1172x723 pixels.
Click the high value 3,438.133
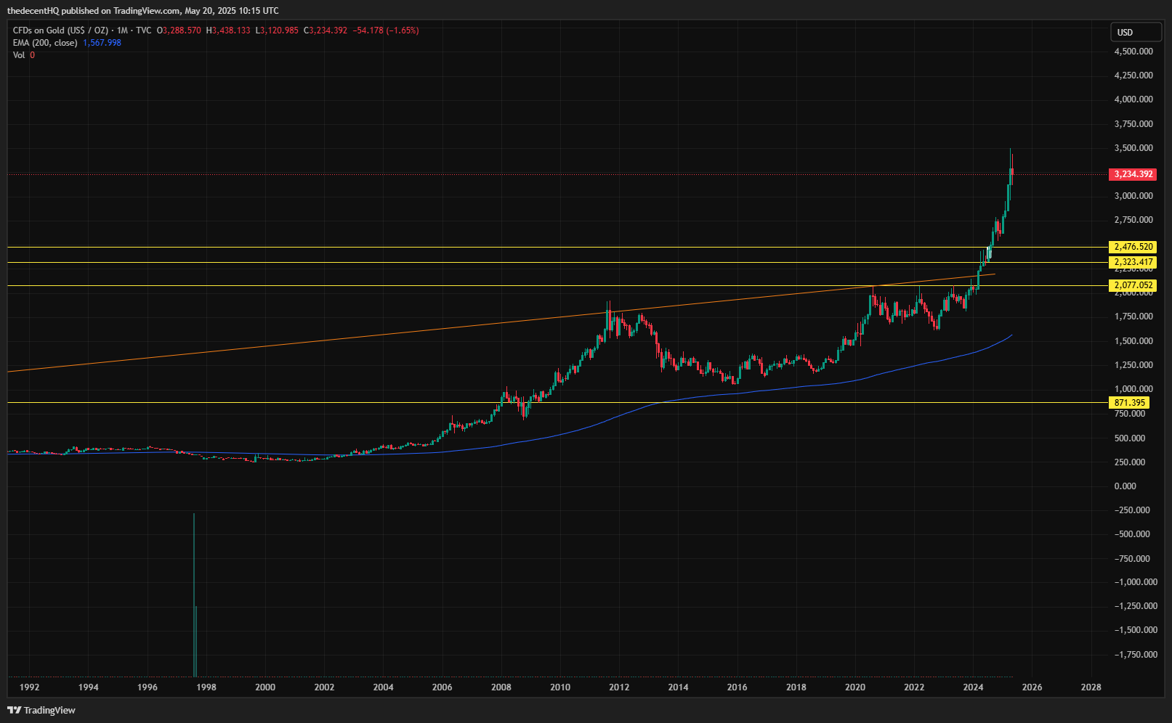[231, 30]
